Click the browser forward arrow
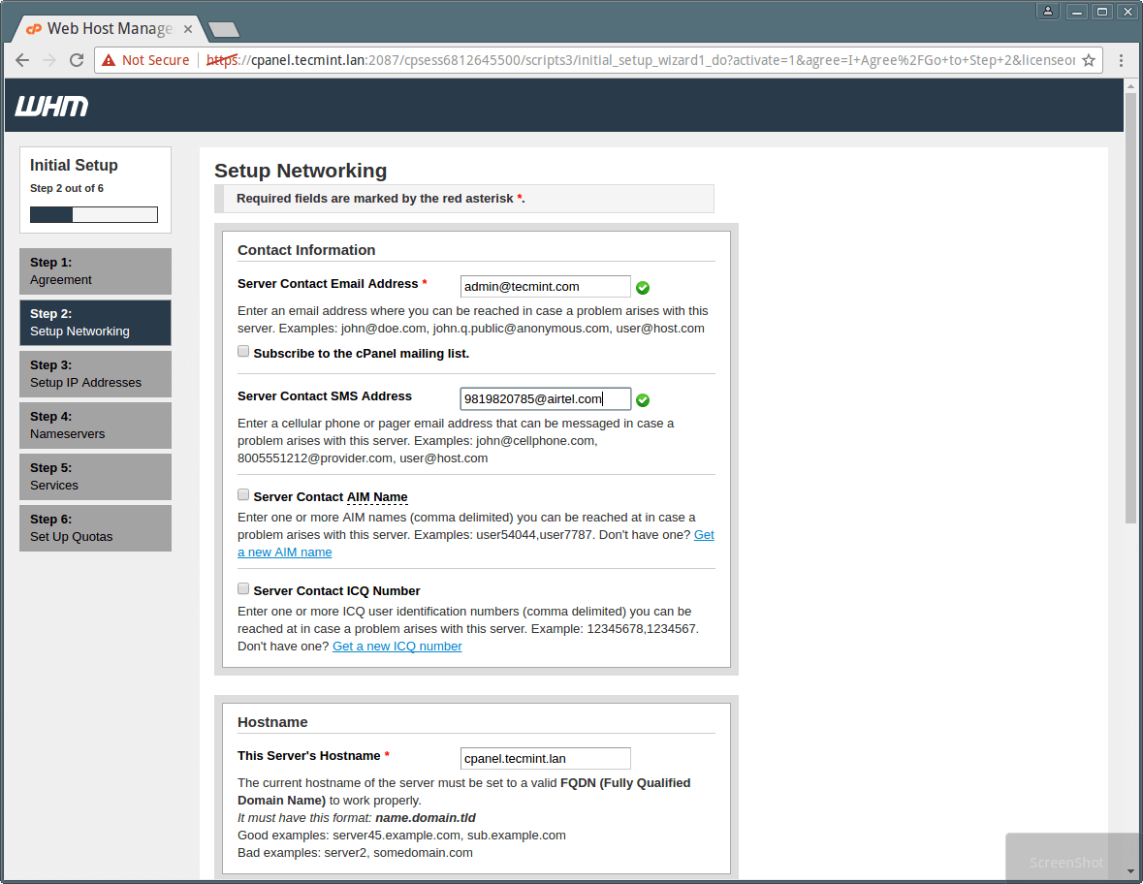Screen dimensions: 1143x884 (x=49, y=60)
